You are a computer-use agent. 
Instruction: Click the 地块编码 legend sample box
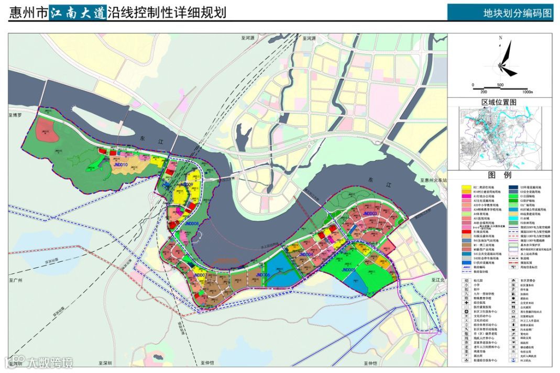[x=466, y=267]
